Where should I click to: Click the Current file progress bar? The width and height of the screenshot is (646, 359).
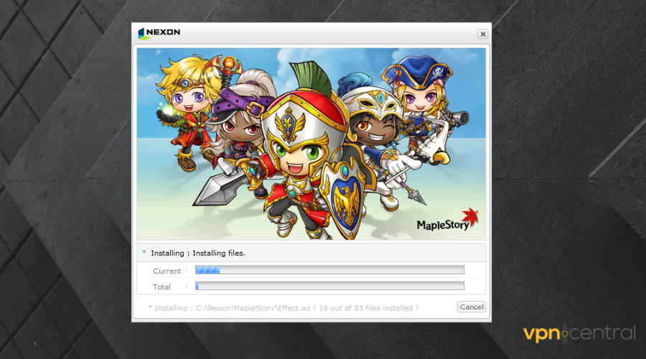pyautogui.click(x=329, y=271)
